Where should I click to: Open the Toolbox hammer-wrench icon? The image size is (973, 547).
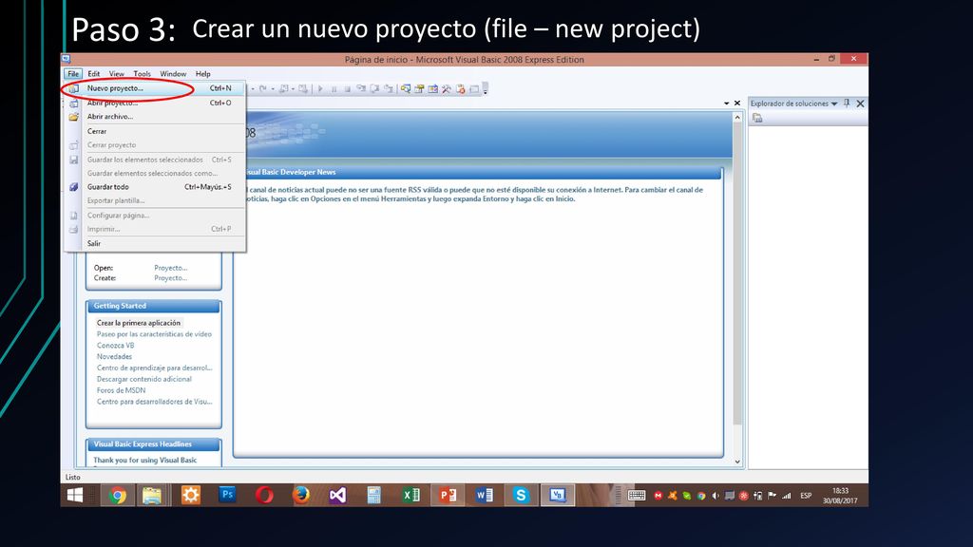coord(447,88)
